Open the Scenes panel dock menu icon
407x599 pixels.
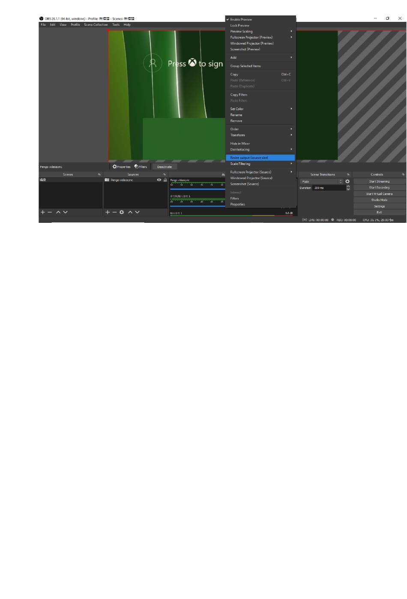(x=99, y=174)
